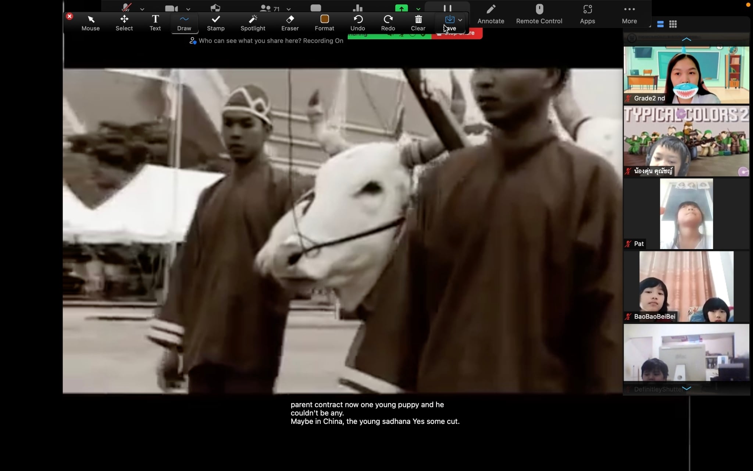
Task: Undo the last annotation
Action: (x=357, y=22)
